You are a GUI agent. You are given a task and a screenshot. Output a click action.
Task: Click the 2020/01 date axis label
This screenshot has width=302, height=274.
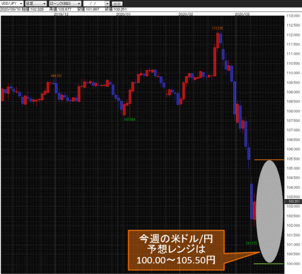point(123,14)
